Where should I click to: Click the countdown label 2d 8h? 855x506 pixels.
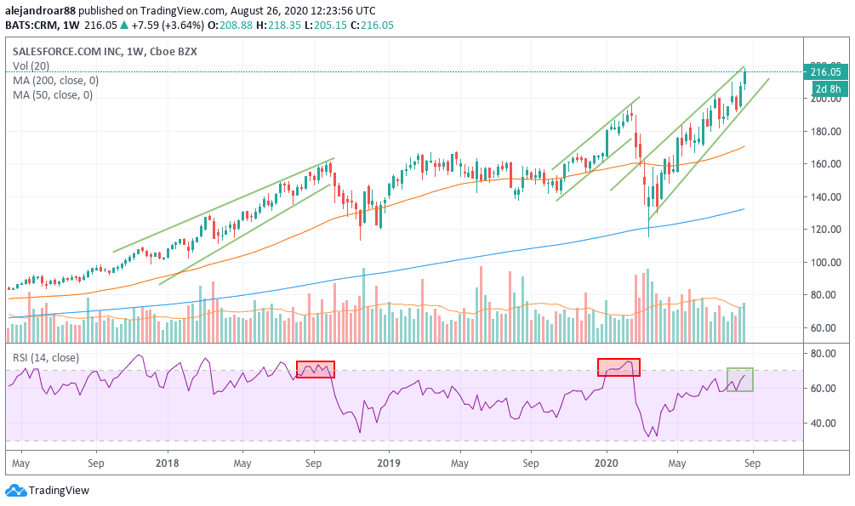click(829, 89)
